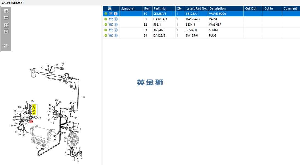Select the VALVE BODY description cell
300x165 pixels.
point(226,14)
